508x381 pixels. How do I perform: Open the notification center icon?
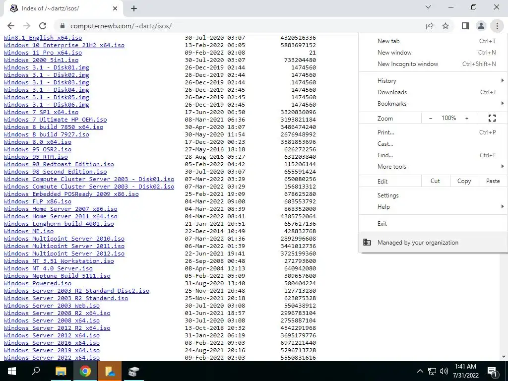[492, 372]
